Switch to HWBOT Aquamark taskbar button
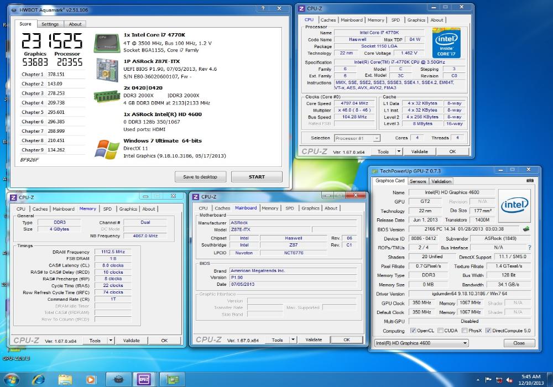 (118, 379)
